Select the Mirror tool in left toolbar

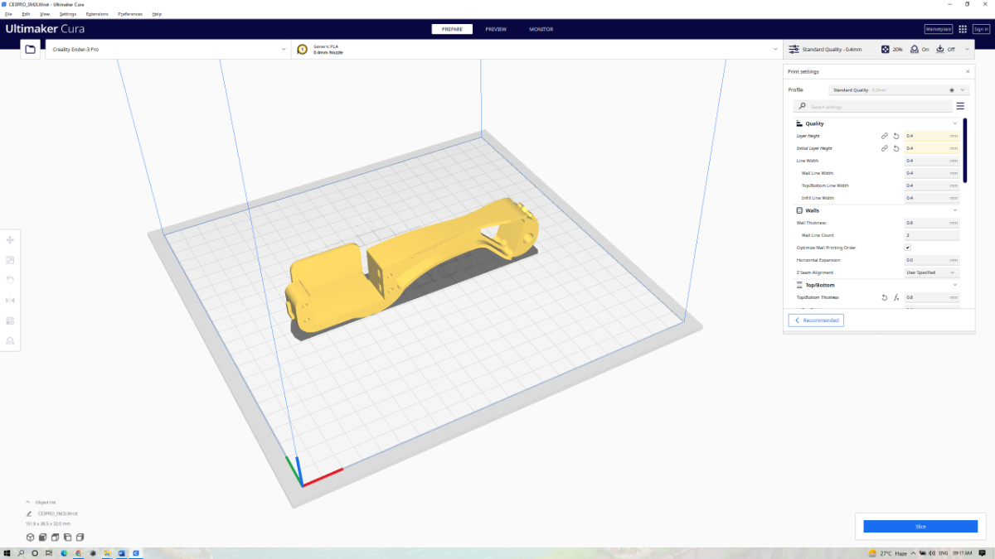point(10,301)
